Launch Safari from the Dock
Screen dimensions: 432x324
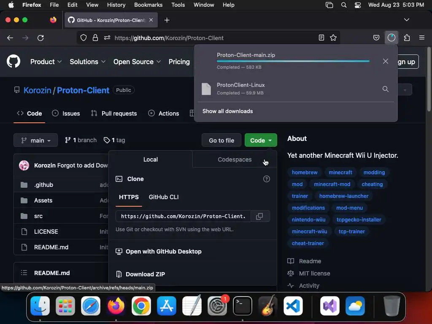91,305
